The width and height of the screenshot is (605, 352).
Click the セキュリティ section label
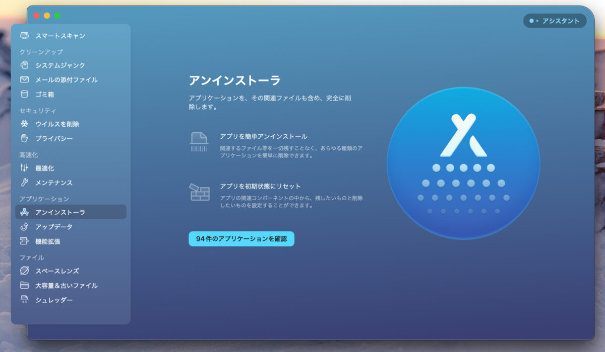(38, 111)
